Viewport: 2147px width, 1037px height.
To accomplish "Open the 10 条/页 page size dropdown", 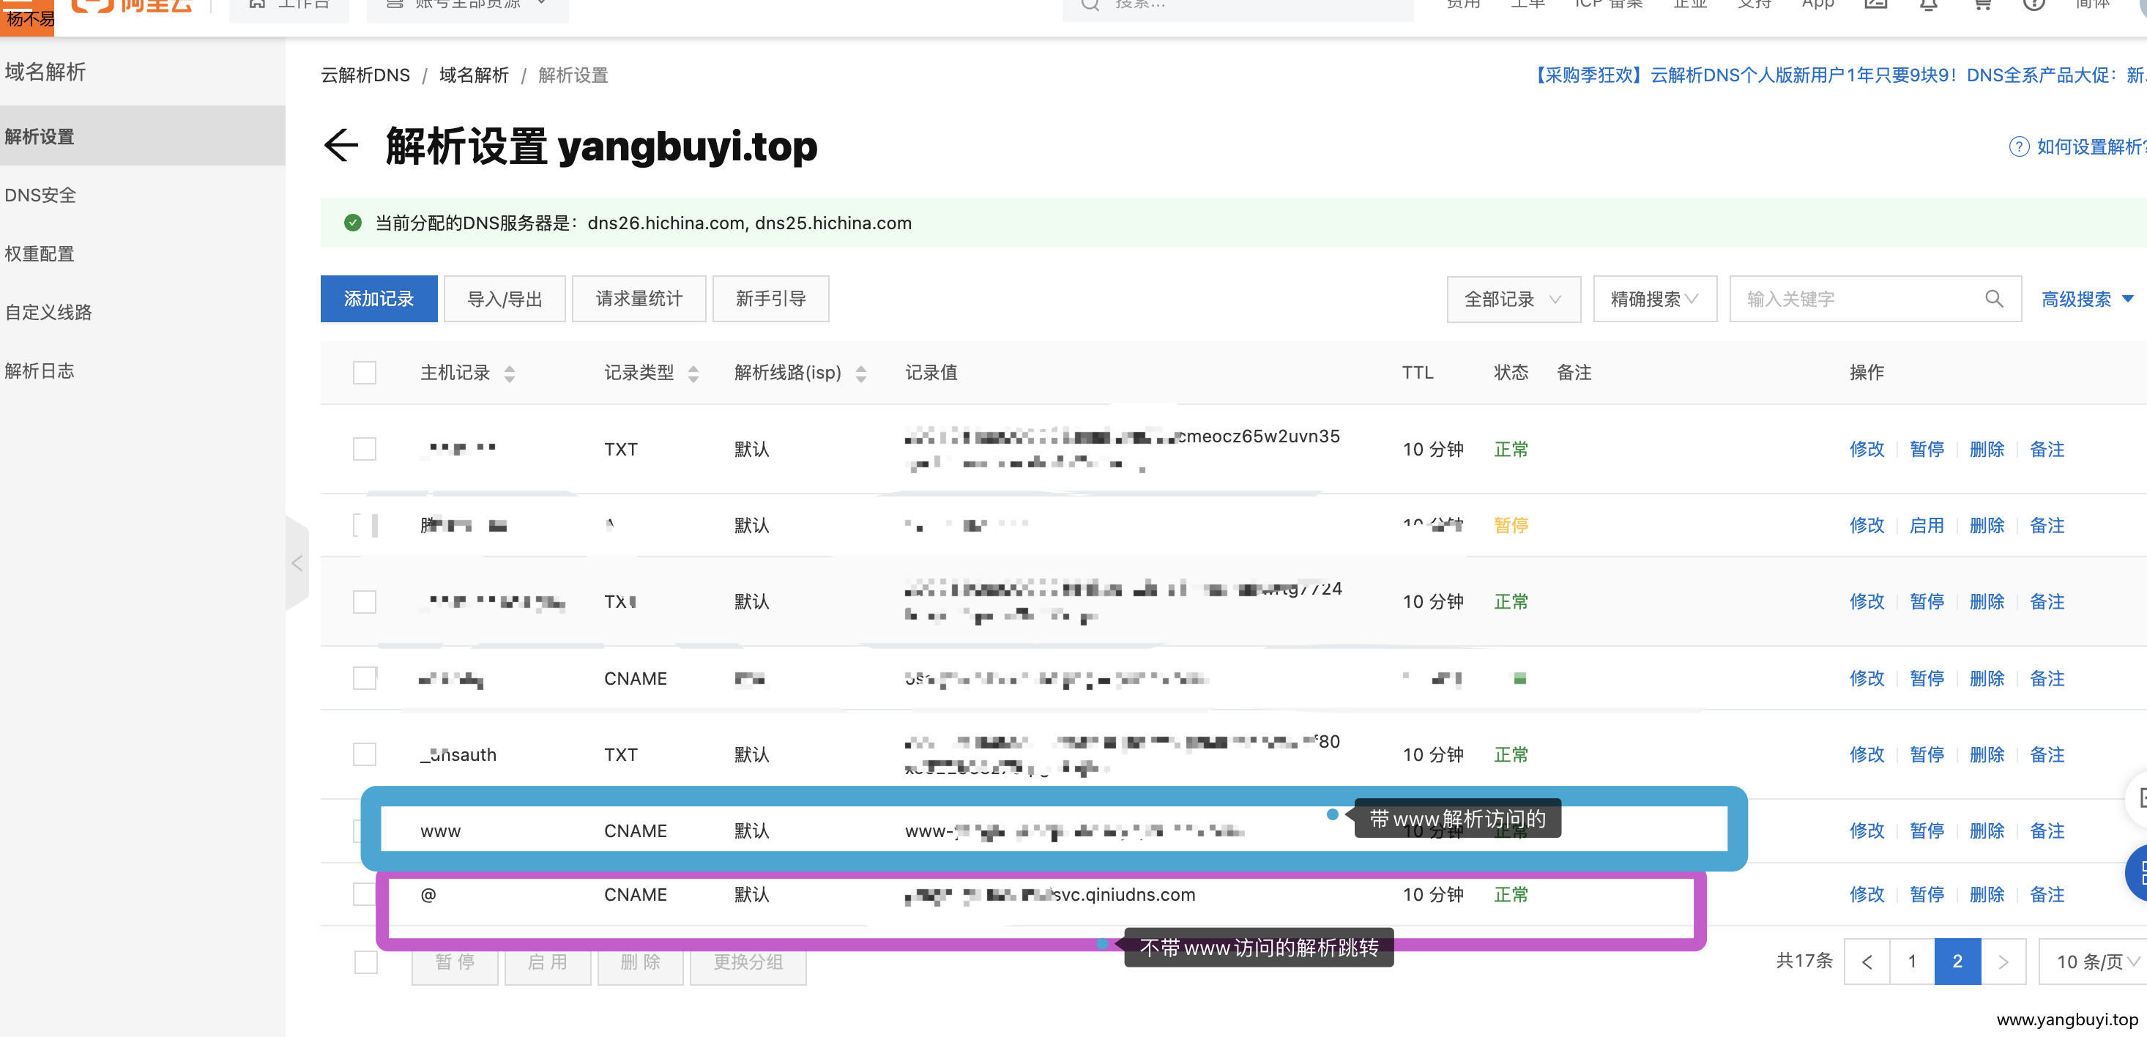I will (2093, 961).
